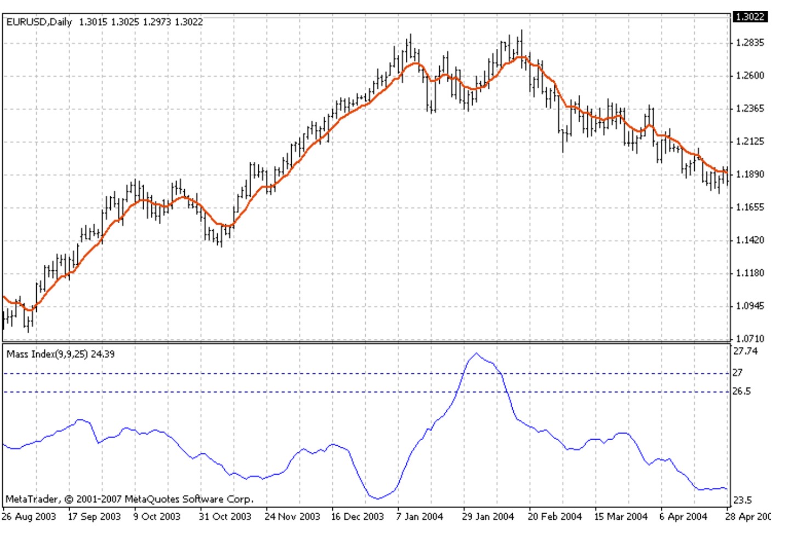Click the 1.2600 price axis label
The height and width of the screenshot is (540, 788).
750,76
